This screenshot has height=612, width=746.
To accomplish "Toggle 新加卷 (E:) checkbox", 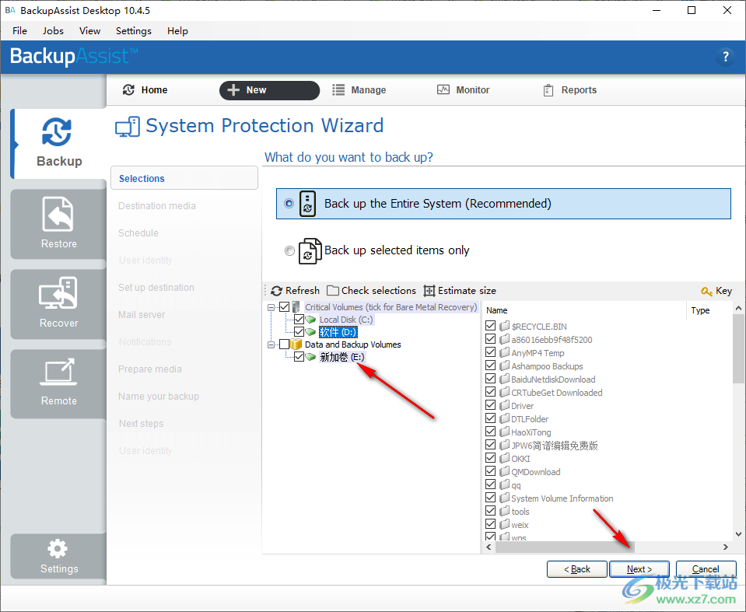I will pyautogui.click(x=299, y=357).
